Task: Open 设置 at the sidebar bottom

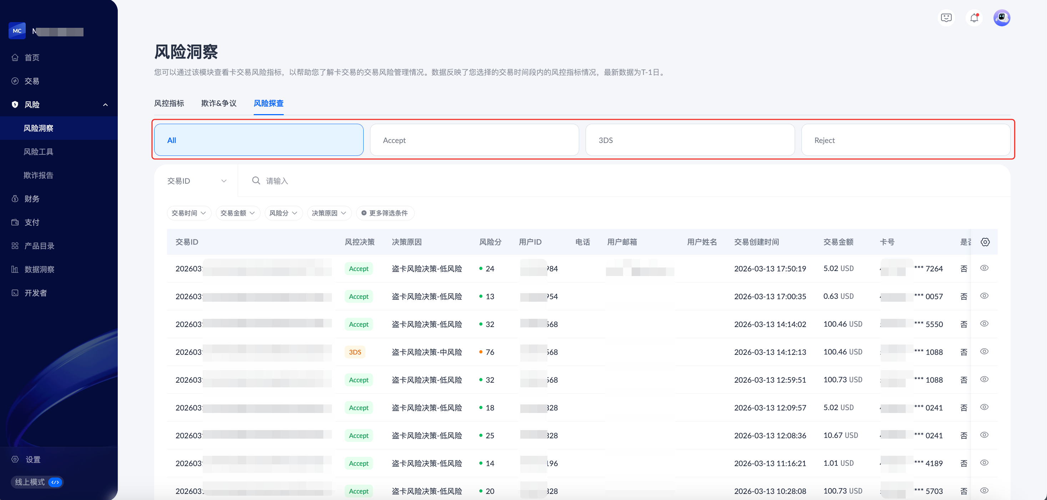Action: pos(32,459)
